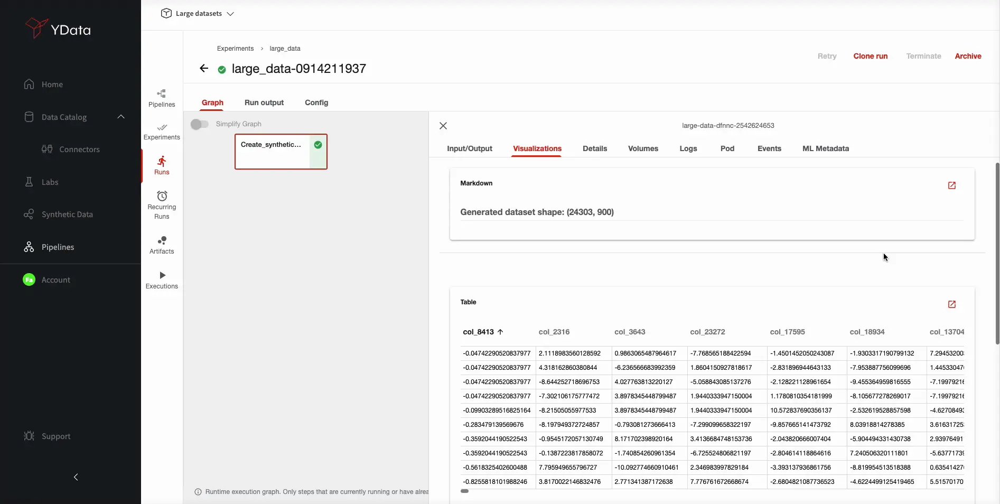Sort by col_23272 column header

707,332
